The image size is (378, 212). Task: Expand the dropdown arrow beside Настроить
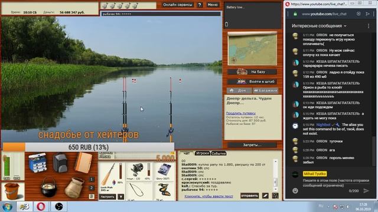point(120,197)
